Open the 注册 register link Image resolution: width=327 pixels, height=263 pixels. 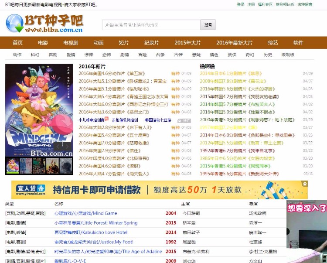(x=251, y=4)
